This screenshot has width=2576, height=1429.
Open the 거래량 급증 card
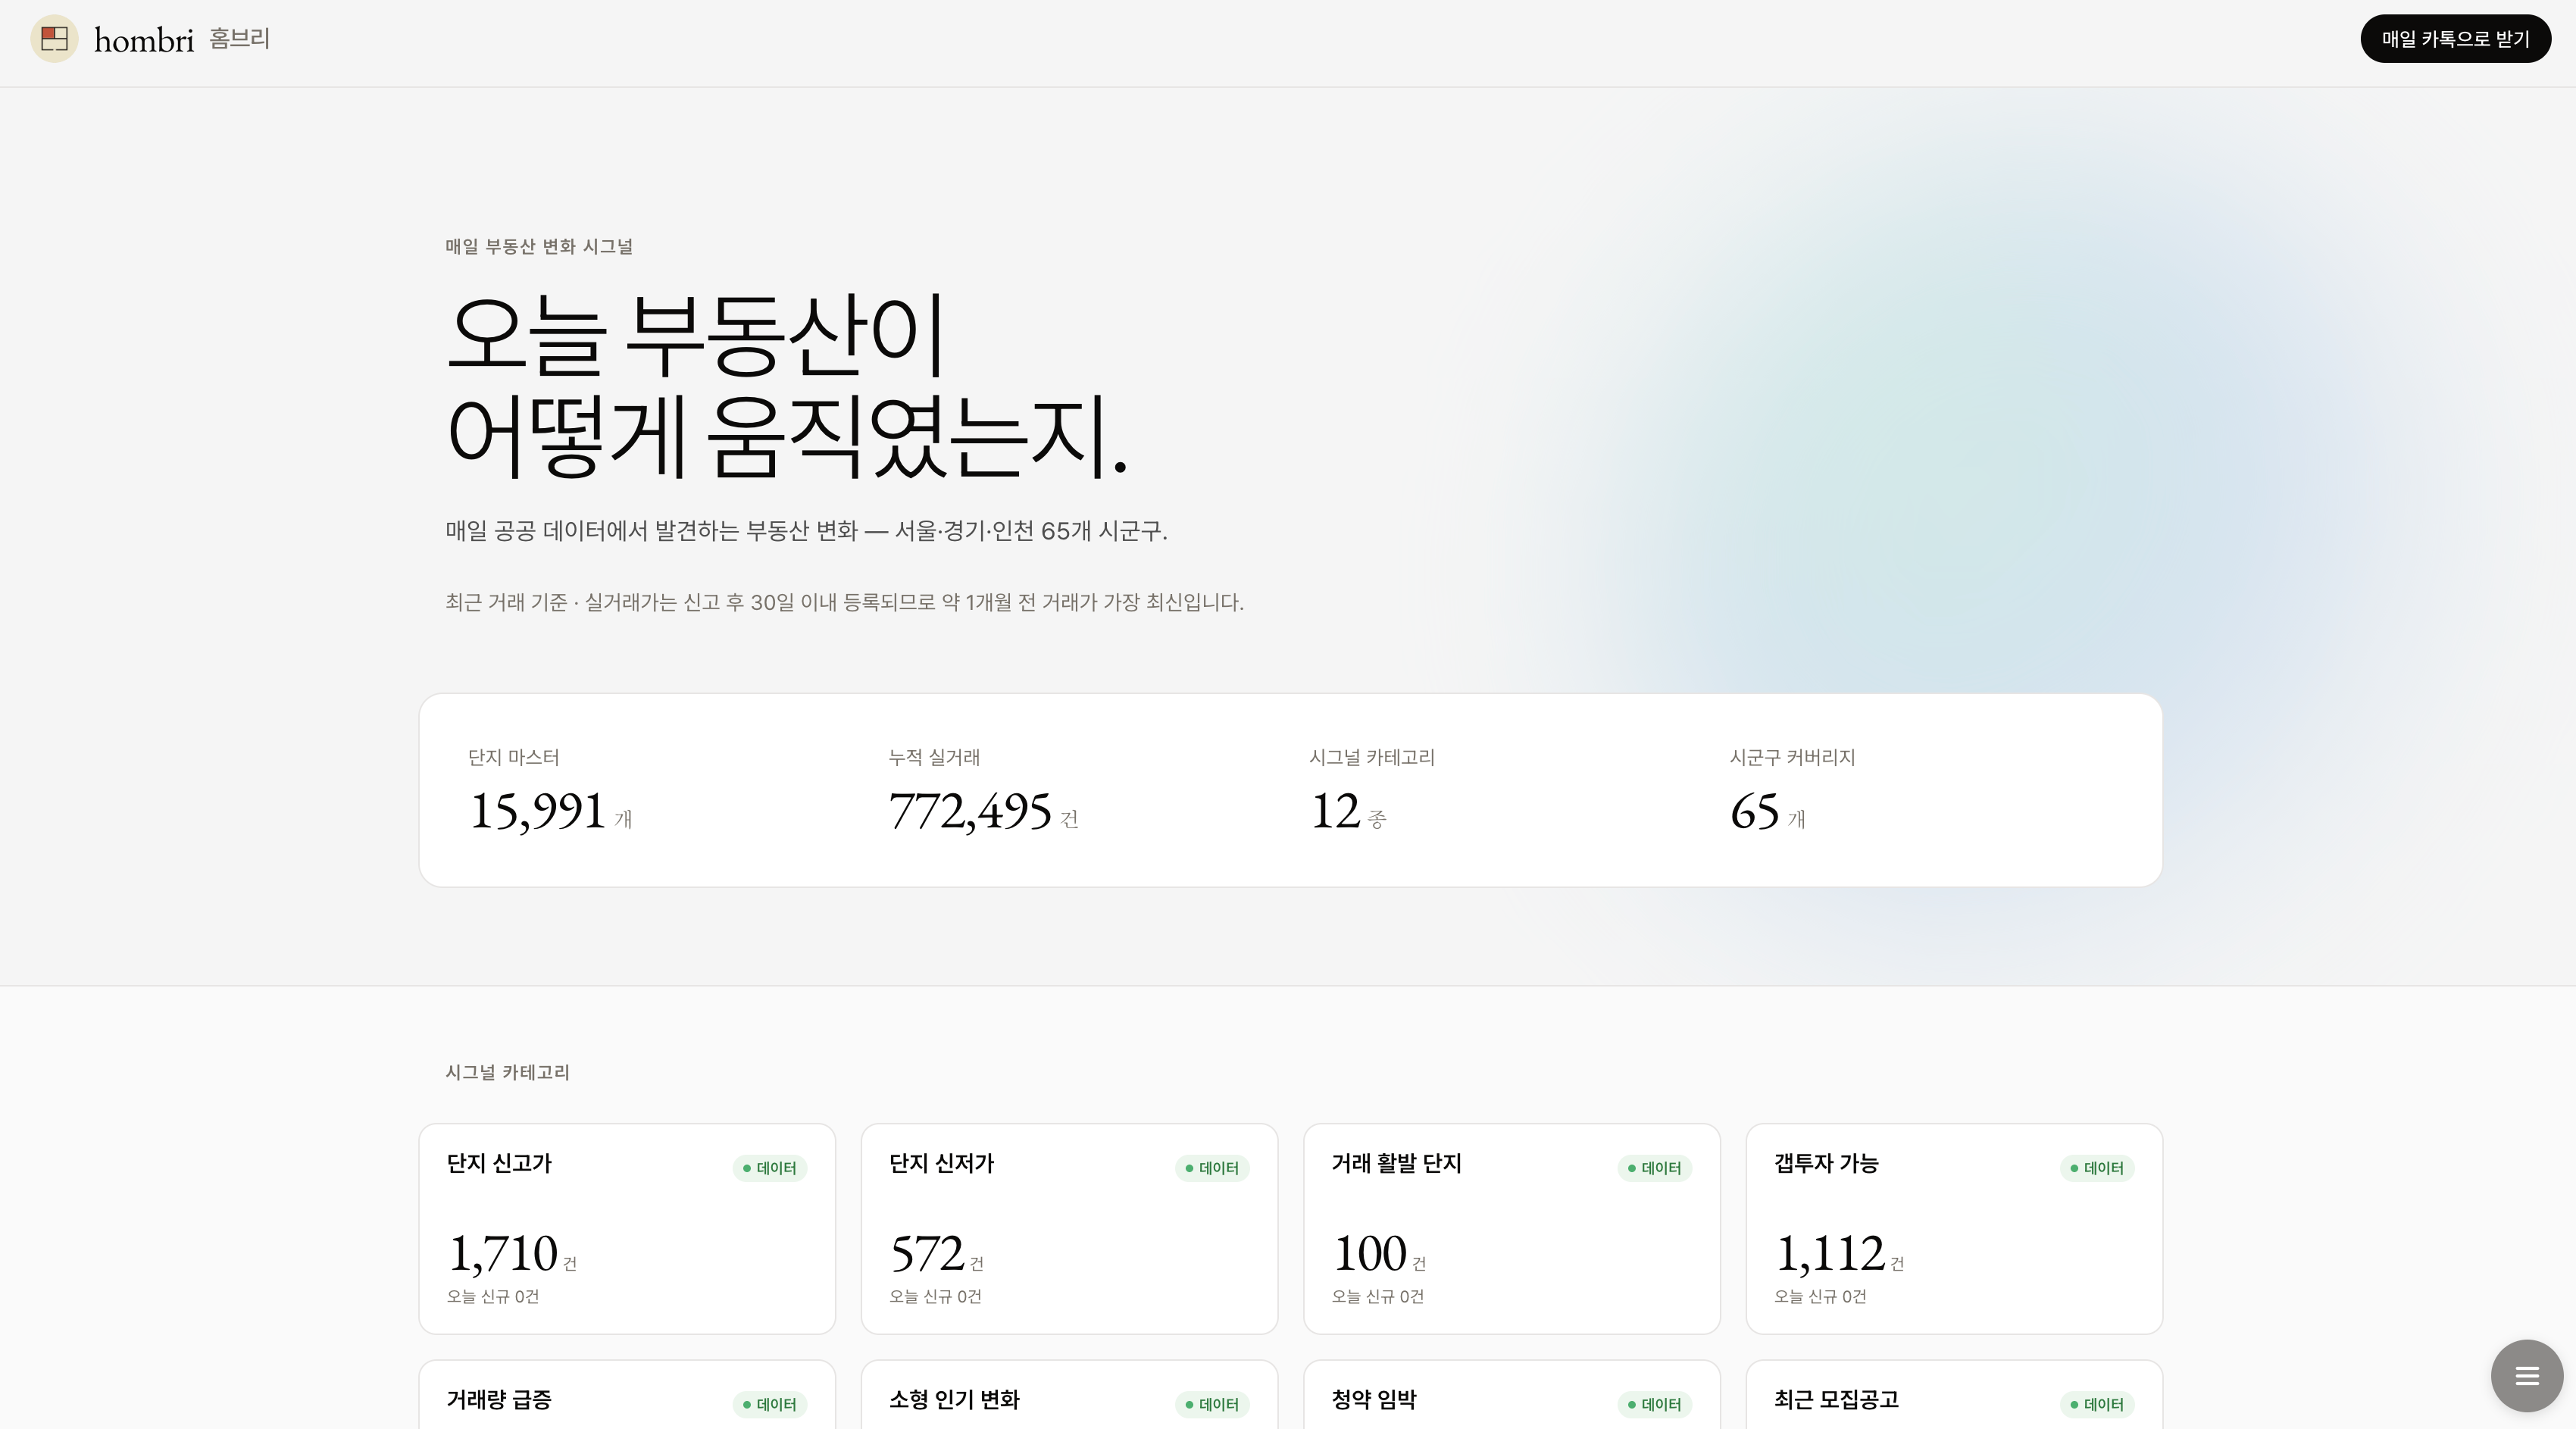627,1395
